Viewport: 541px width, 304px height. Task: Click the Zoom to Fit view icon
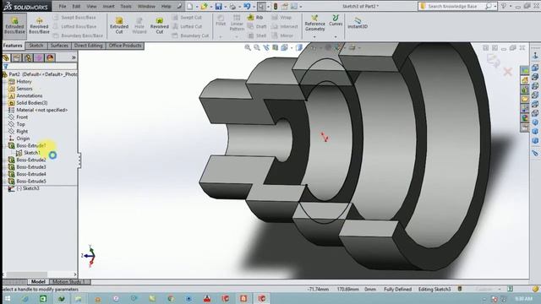click(248, 47)
